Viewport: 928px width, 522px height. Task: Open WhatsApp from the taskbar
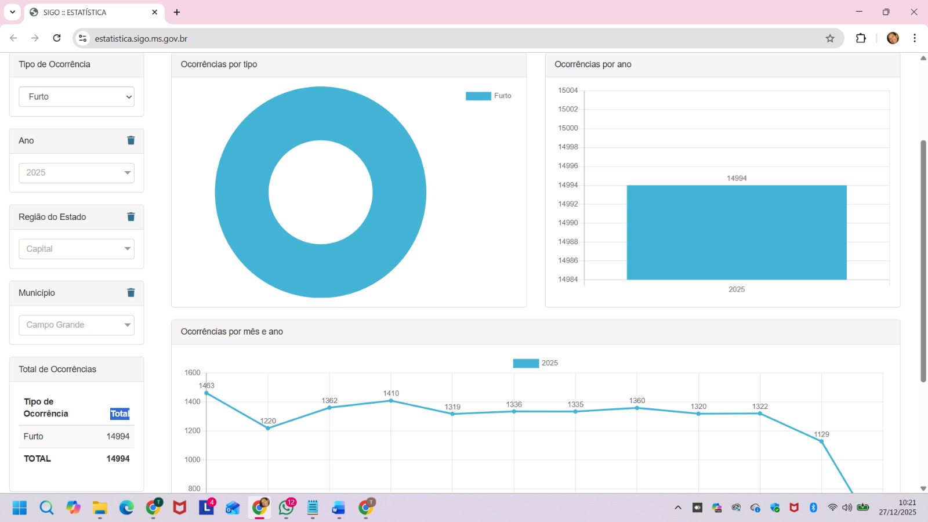[286, 507]
